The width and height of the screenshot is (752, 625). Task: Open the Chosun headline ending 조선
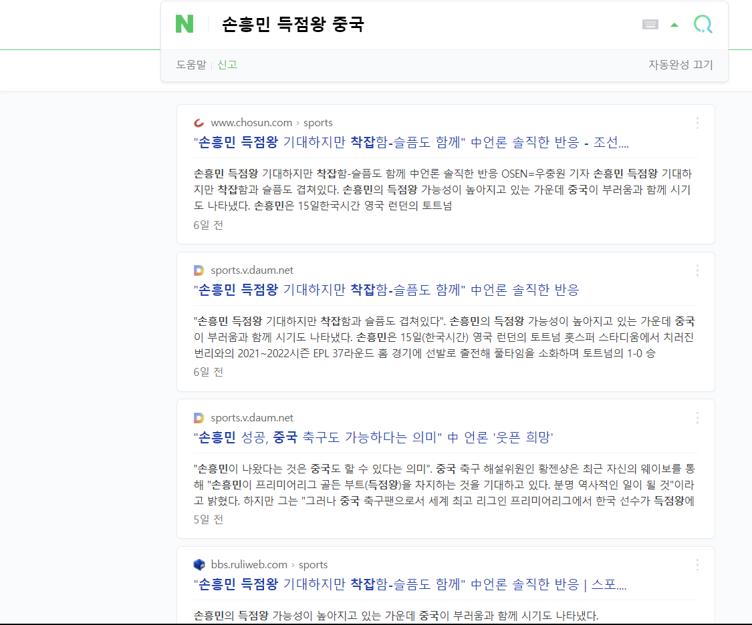(x=411, y=142)
